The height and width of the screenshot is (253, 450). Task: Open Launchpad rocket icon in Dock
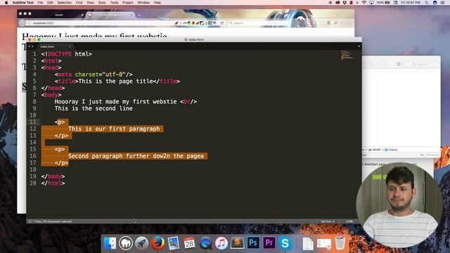coord(142,243)
